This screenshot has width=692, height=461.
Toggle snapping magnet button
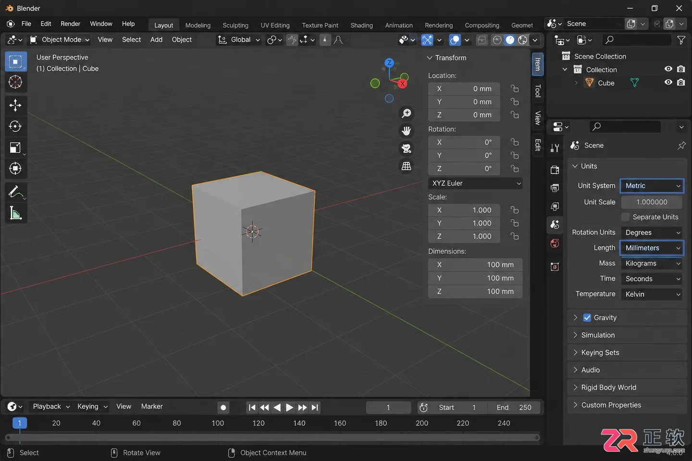point(292,40)
